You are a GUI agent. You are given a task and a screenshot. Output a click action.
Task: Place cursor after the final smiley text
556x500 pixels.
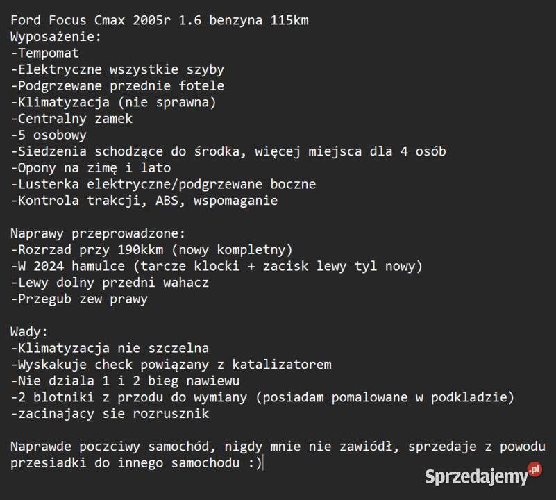263,463
